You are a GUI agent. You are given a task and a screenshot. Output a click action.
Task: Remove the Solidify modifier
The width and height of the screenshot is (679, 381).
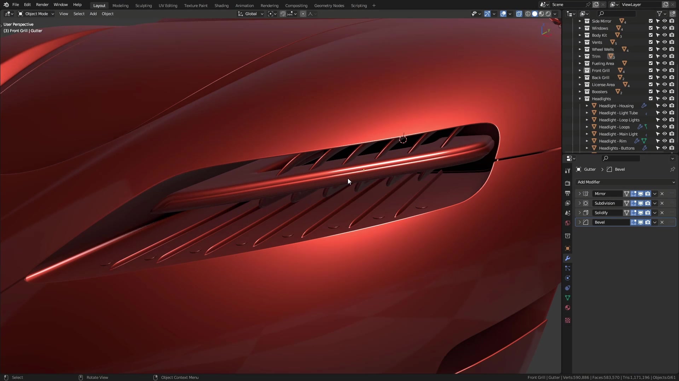662,213
